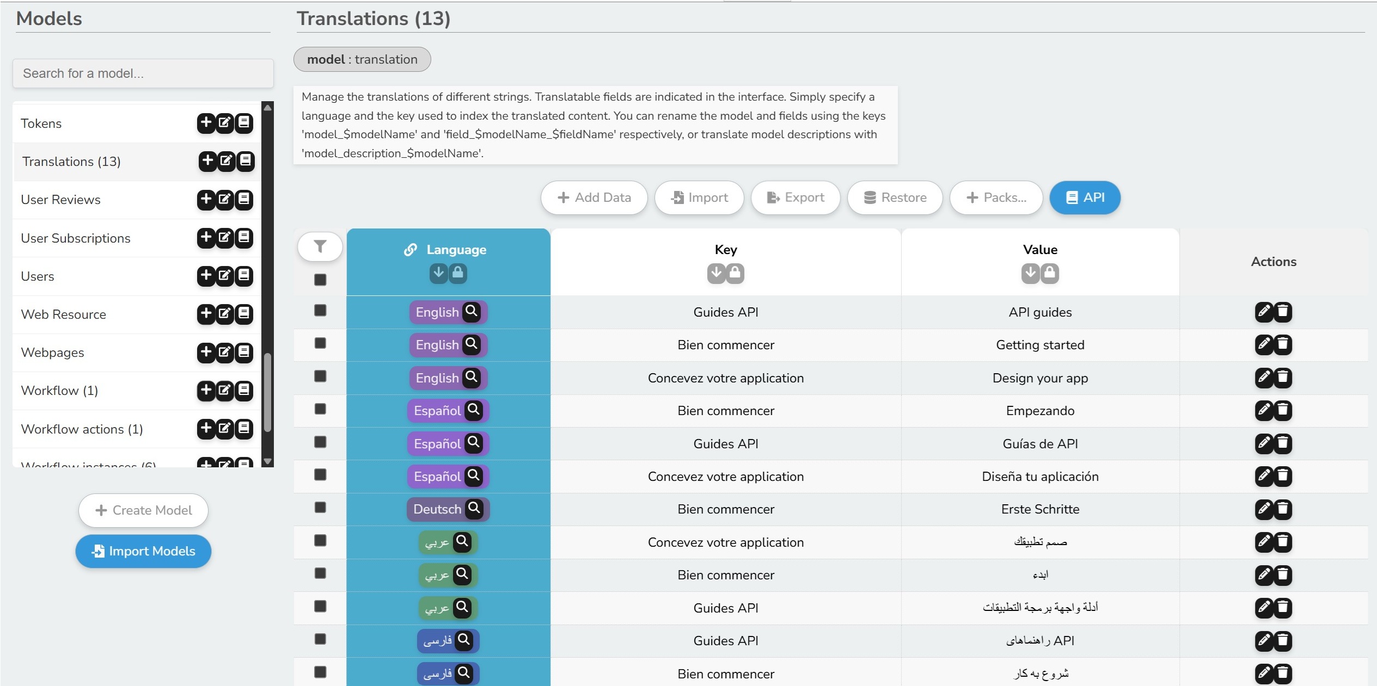The width and height of the screenshot is (1377, 686).
Task: Open Workflow (1) model entry
Action: pyautogui.click(x=59, y=391)
